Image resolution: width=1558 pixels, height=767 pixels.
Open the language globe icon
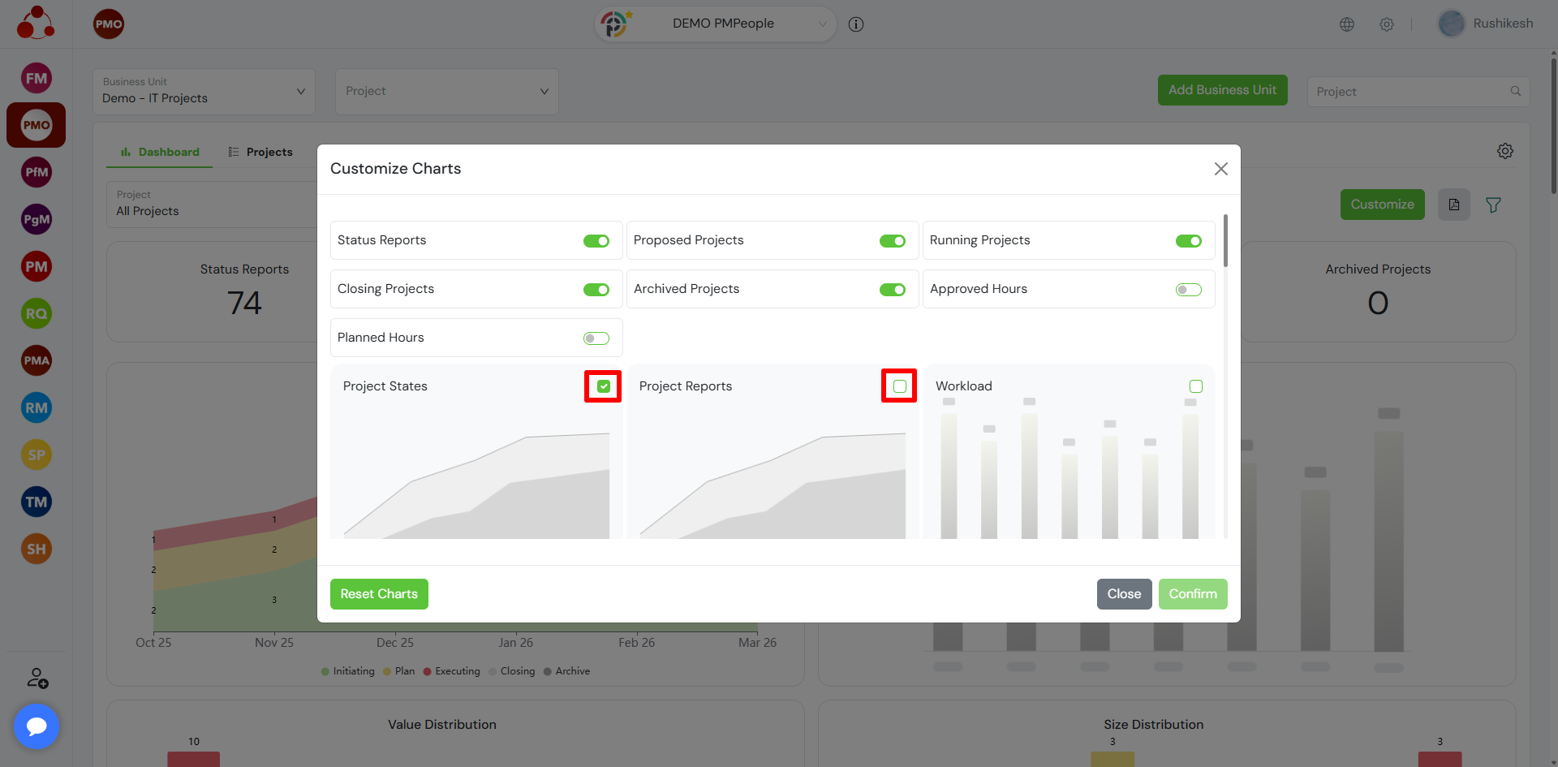1347,24
